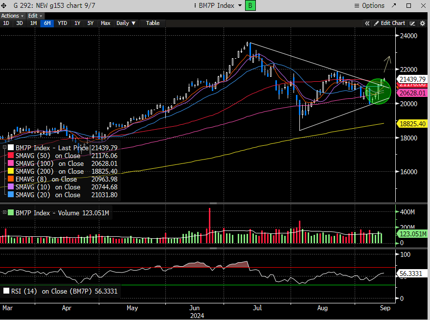This screenshot has height=320, width=430.
Task: Select the 5Y time range
Action: (91, 23)
